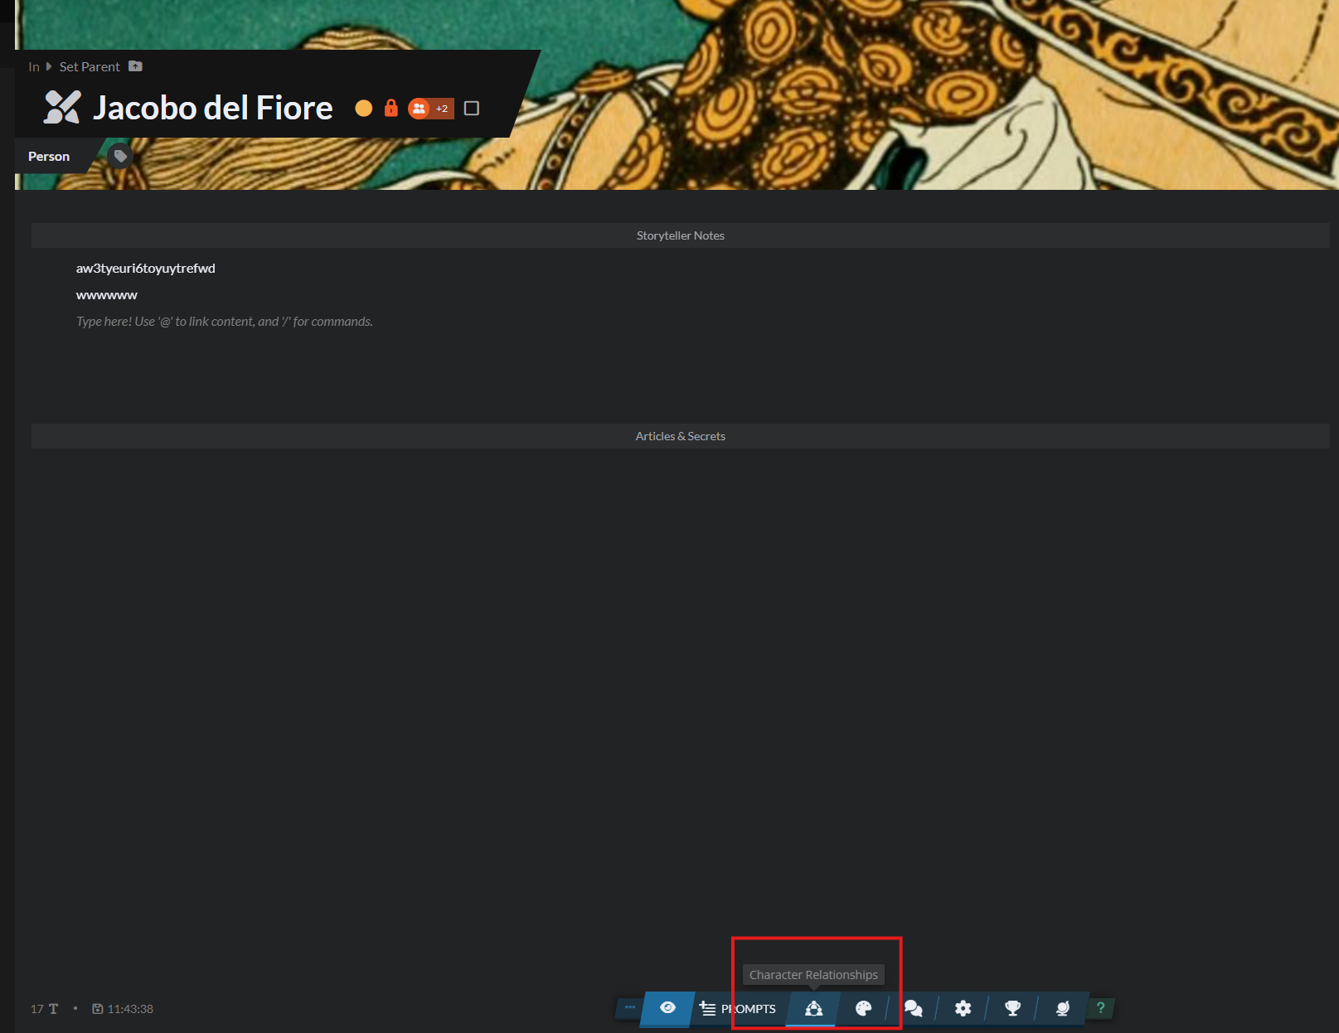Toggle the orange privacy lock

point(391,108)
